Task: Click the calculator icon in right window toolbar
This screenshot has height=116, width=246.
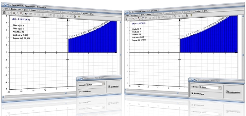Action: 126,19
